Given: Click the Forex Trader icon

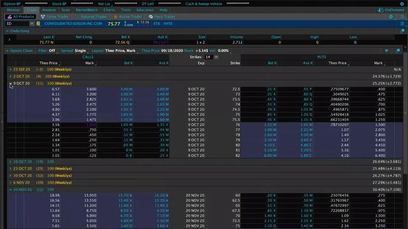Looking at the screenshot, I should tap(43, 17).
